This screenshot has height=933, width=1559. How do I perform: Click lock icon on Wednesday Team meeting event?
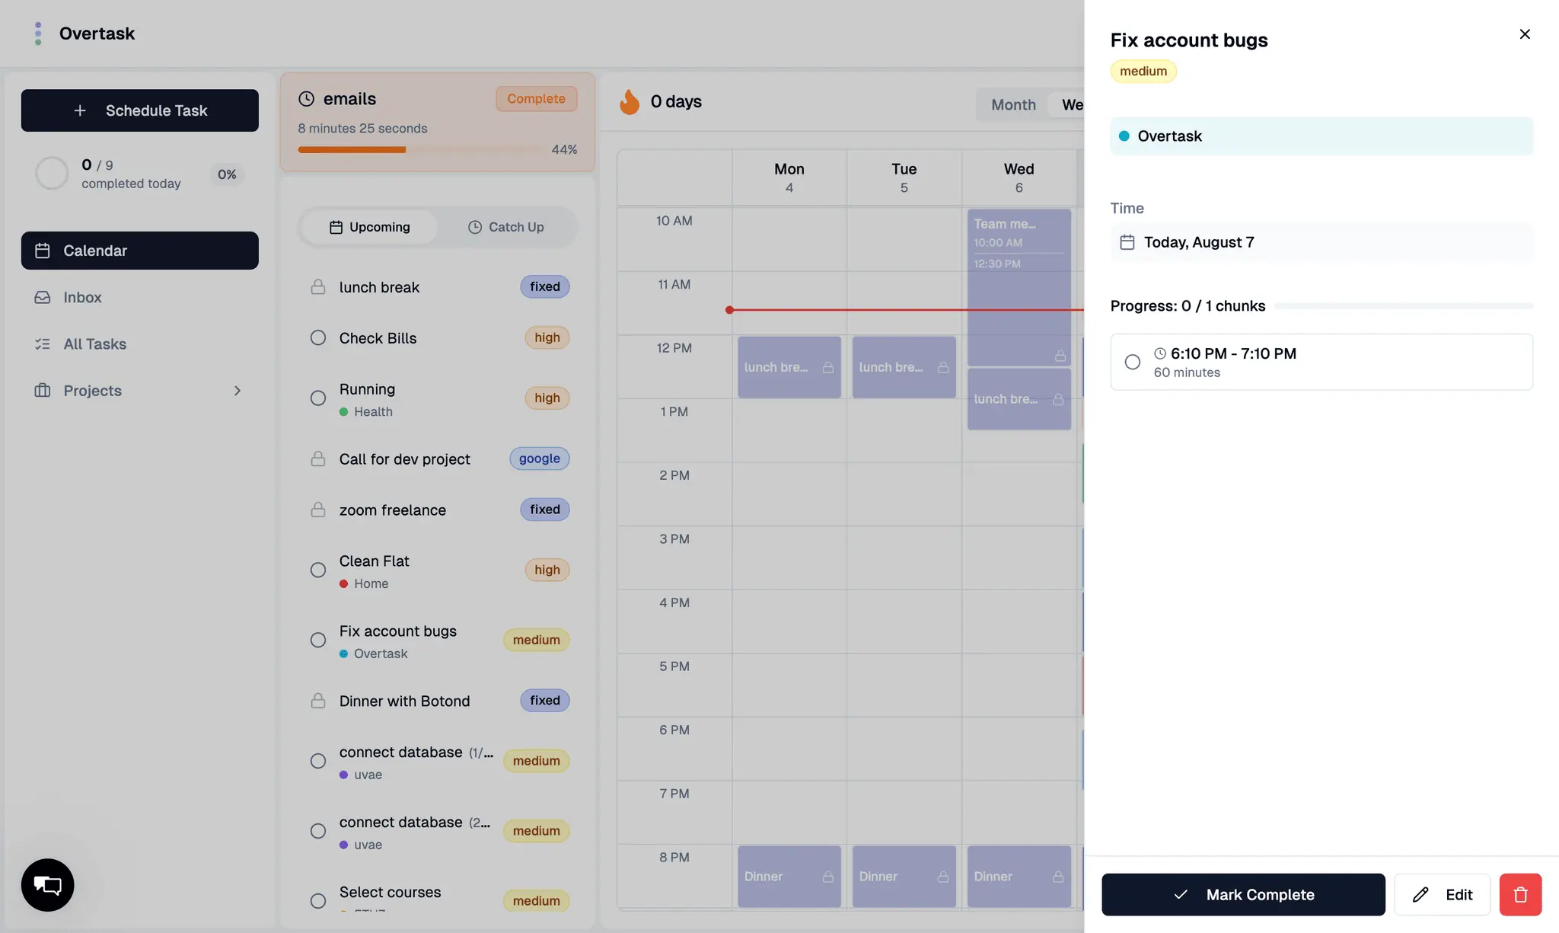click(1060, 356)
